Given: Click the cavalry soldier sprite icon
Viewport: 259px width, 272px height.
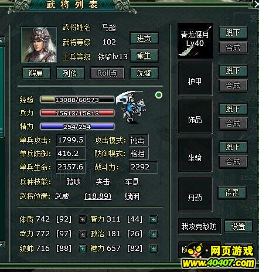Looking at the screenshot, I should pos(131,107).
